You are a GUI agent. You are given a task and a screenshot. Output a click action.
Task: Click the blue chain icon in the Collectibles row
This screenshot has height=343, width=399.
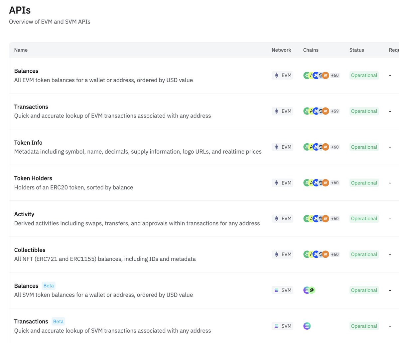pyautogui.click(x=316, y=254)
